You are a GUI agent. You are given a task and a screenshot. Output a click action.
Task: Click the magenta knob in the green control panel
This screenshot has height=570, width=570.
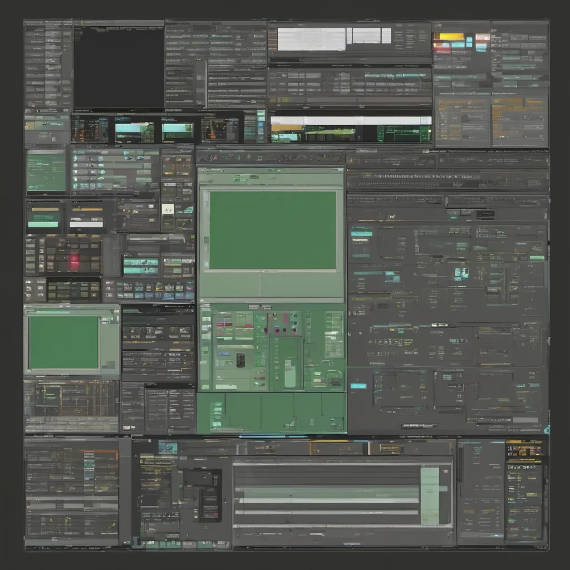276,330
